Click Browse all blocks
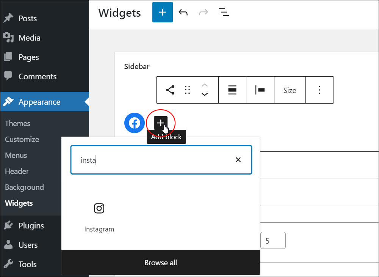This screenshot has width=379, height=277. [161, 263]
